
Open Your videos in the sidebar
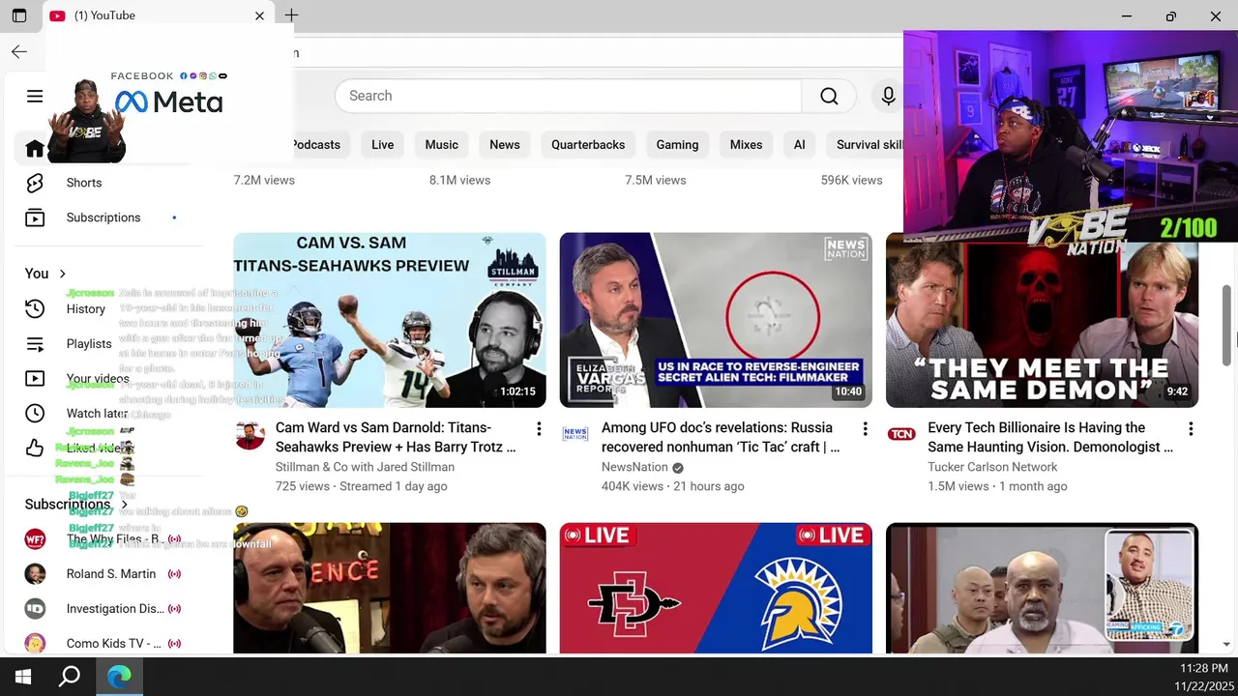point(98,379)
